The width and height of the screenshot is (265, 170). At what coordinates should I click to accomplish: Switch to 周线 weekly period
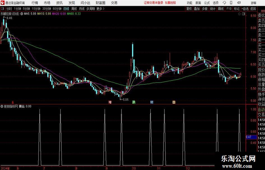74,9
